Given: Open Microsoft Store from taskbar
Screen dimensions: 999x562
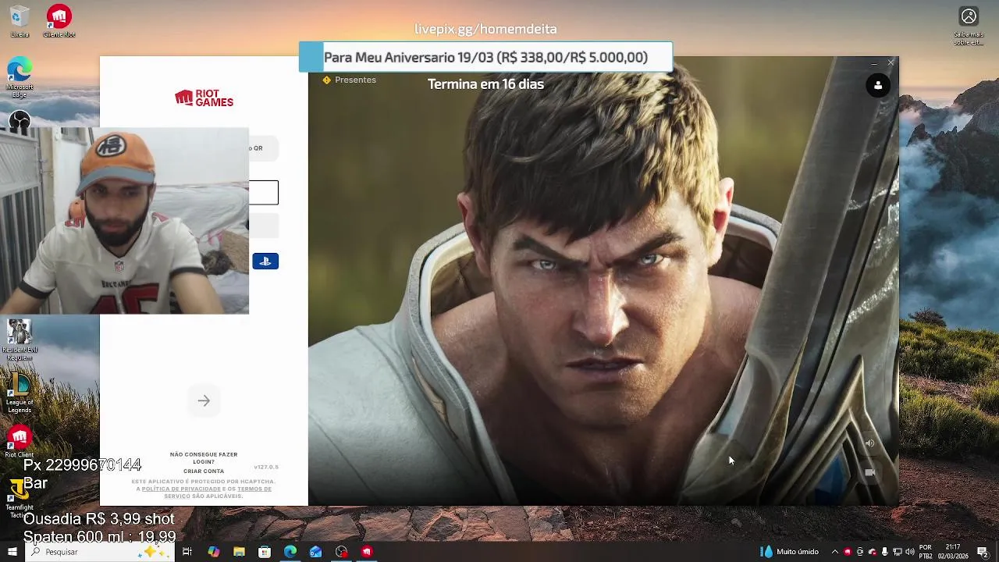Looking at the screenshot, I should pyautogui.click(x=265, y=552).
